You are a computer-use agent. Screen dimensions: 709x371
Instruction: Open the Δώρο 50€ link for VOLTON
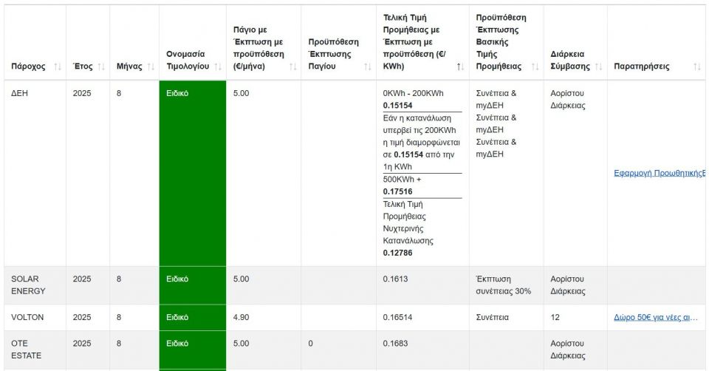[656, 317]
